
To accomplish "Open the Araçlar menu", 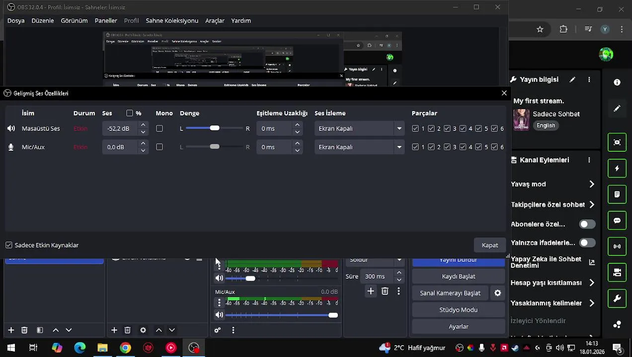I will tap(215, 21).
